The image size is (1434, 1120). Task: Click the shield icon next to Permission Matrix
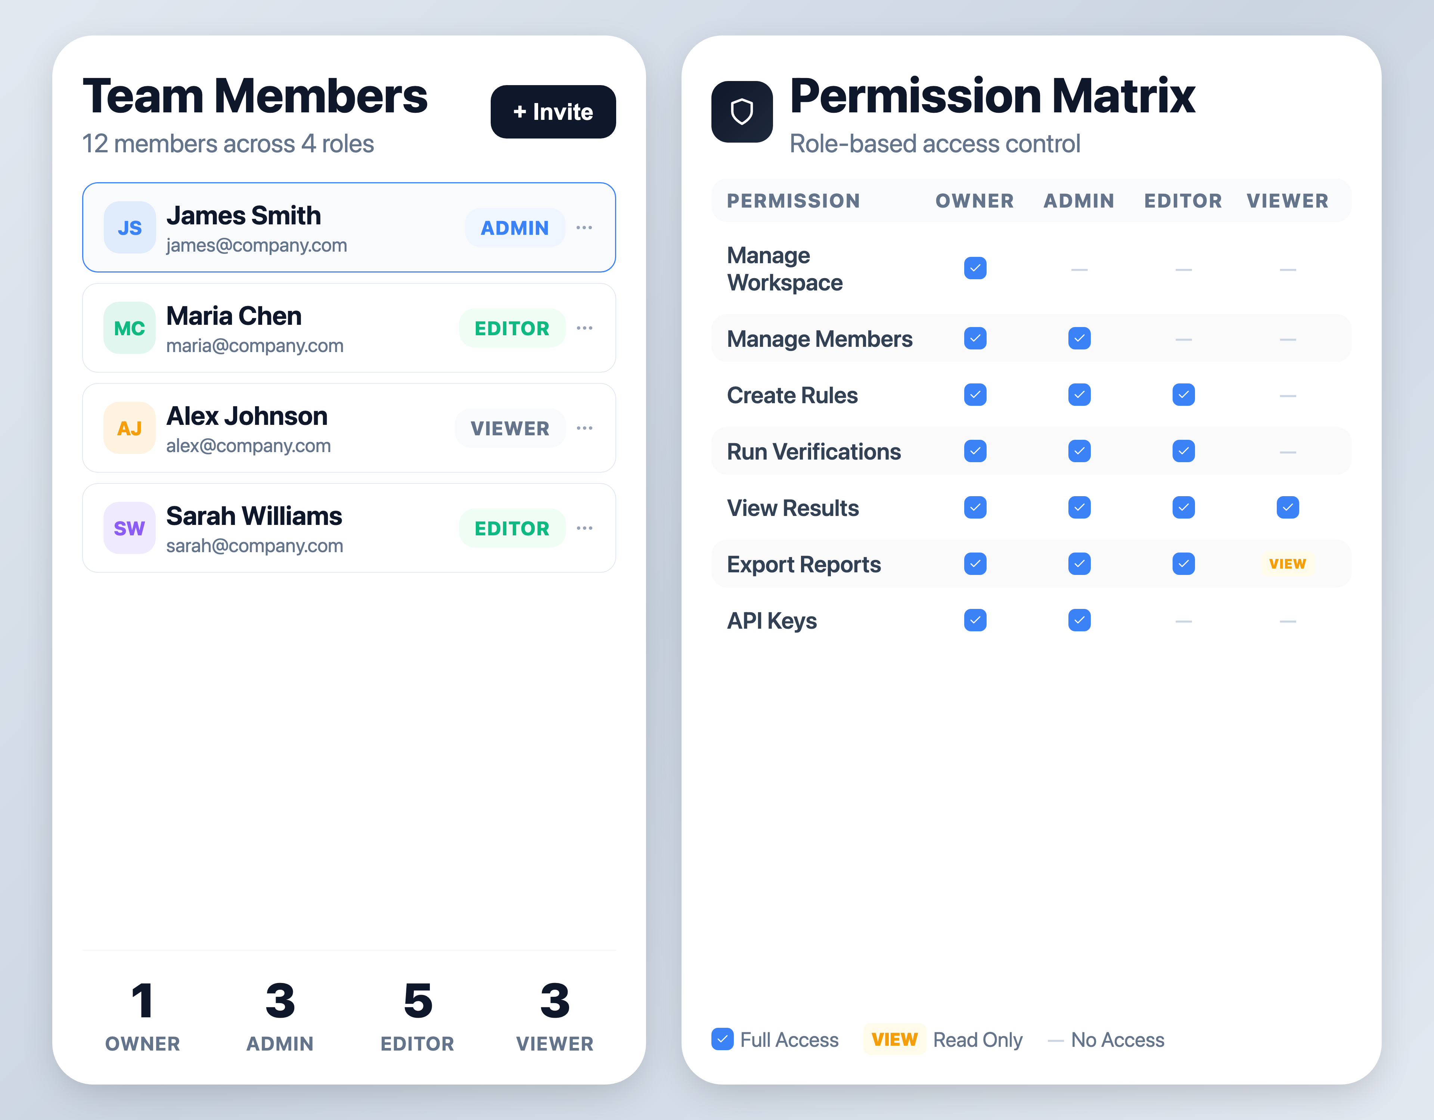click(743, 112)
